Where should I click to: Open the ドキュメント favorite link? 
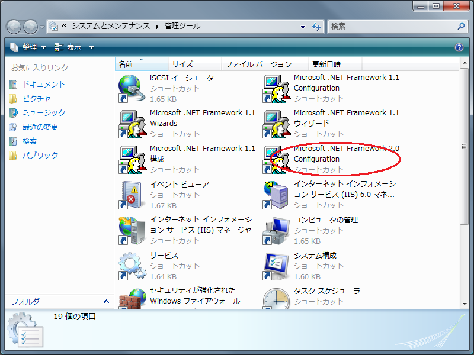(x=44, y=84)
